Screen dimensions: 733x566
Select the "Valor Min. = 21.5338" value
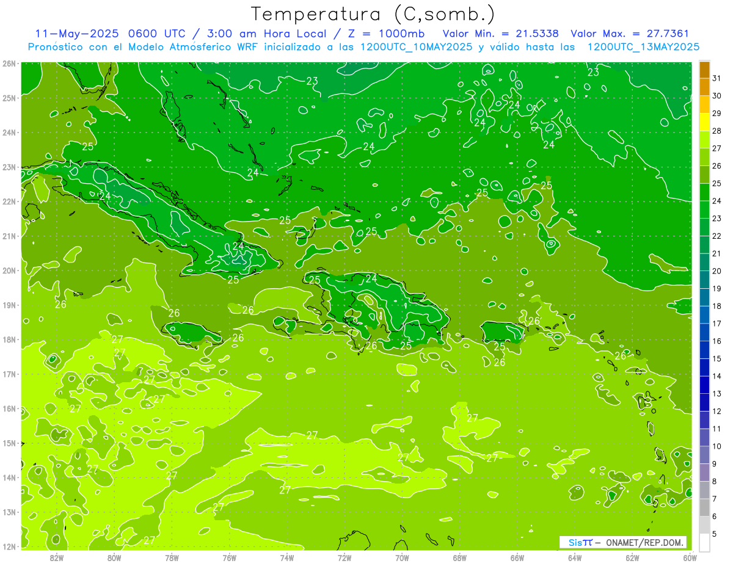point(502,34)
